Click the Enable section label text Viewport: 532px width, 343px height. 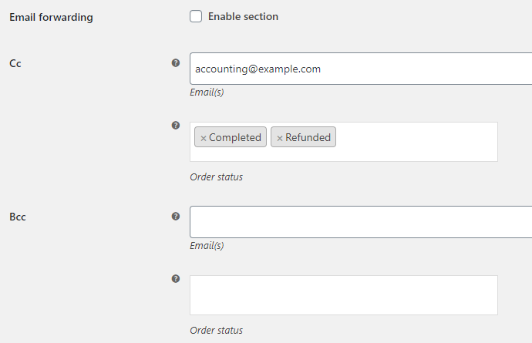(243, 17)
